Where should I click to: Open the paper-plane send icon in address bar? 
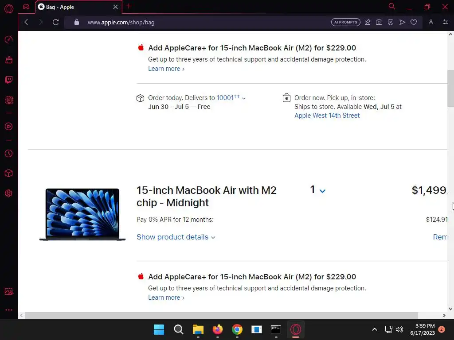(402, 22)
